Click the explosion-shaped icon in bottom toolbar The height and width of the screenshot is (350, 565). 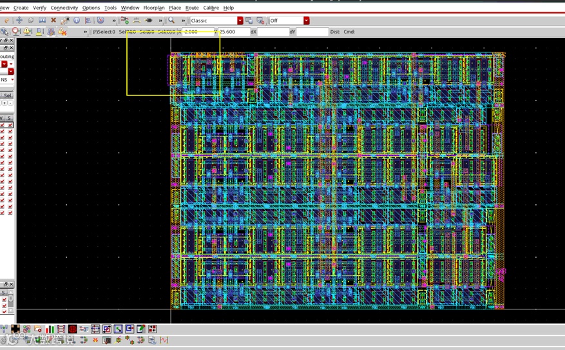tap(95, 340)
